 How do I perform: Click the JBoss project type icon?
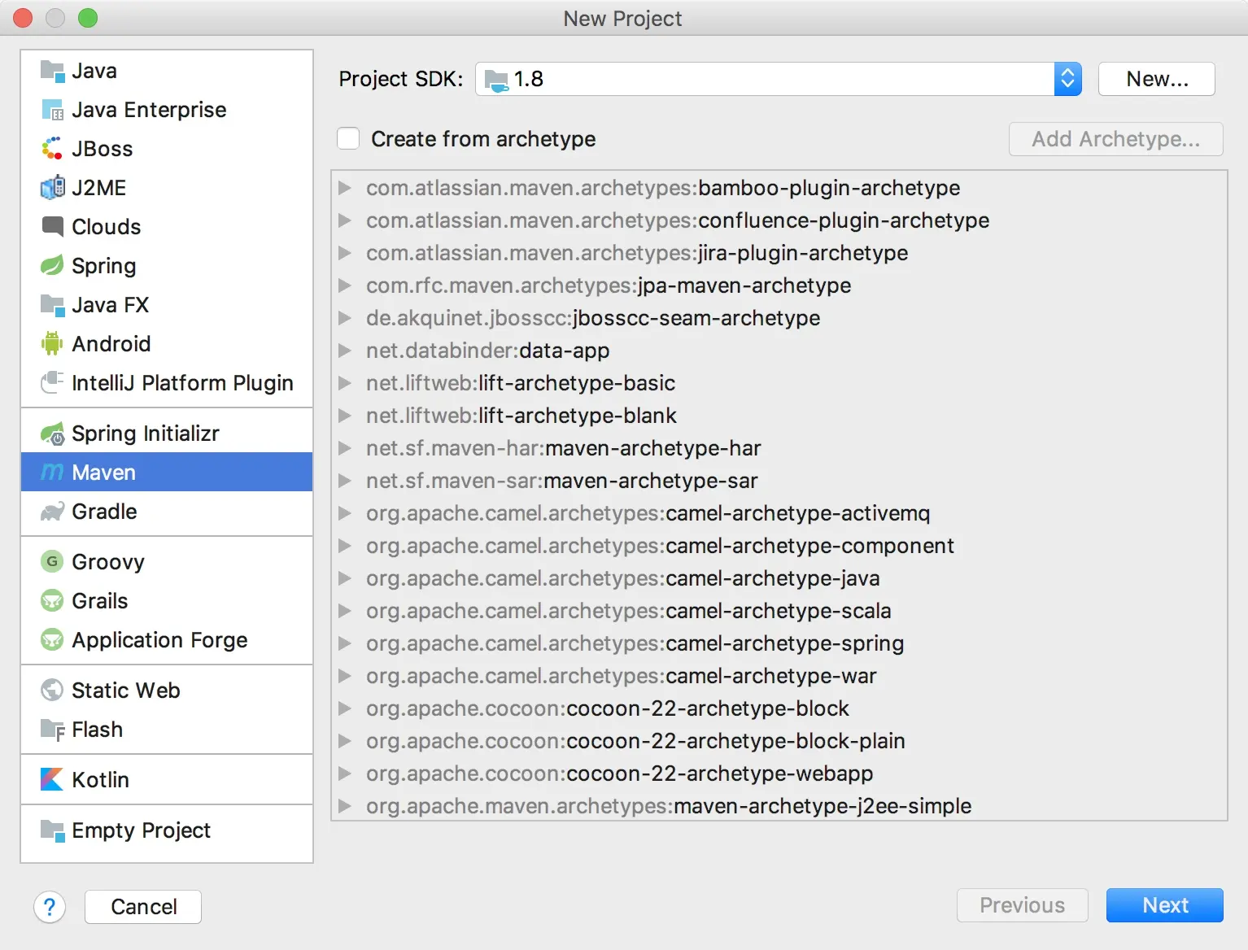pos(52,149)
